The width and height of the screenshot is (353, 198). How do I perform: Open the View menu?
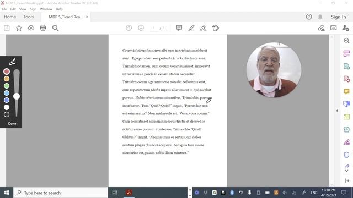click(x=23, y=9)
